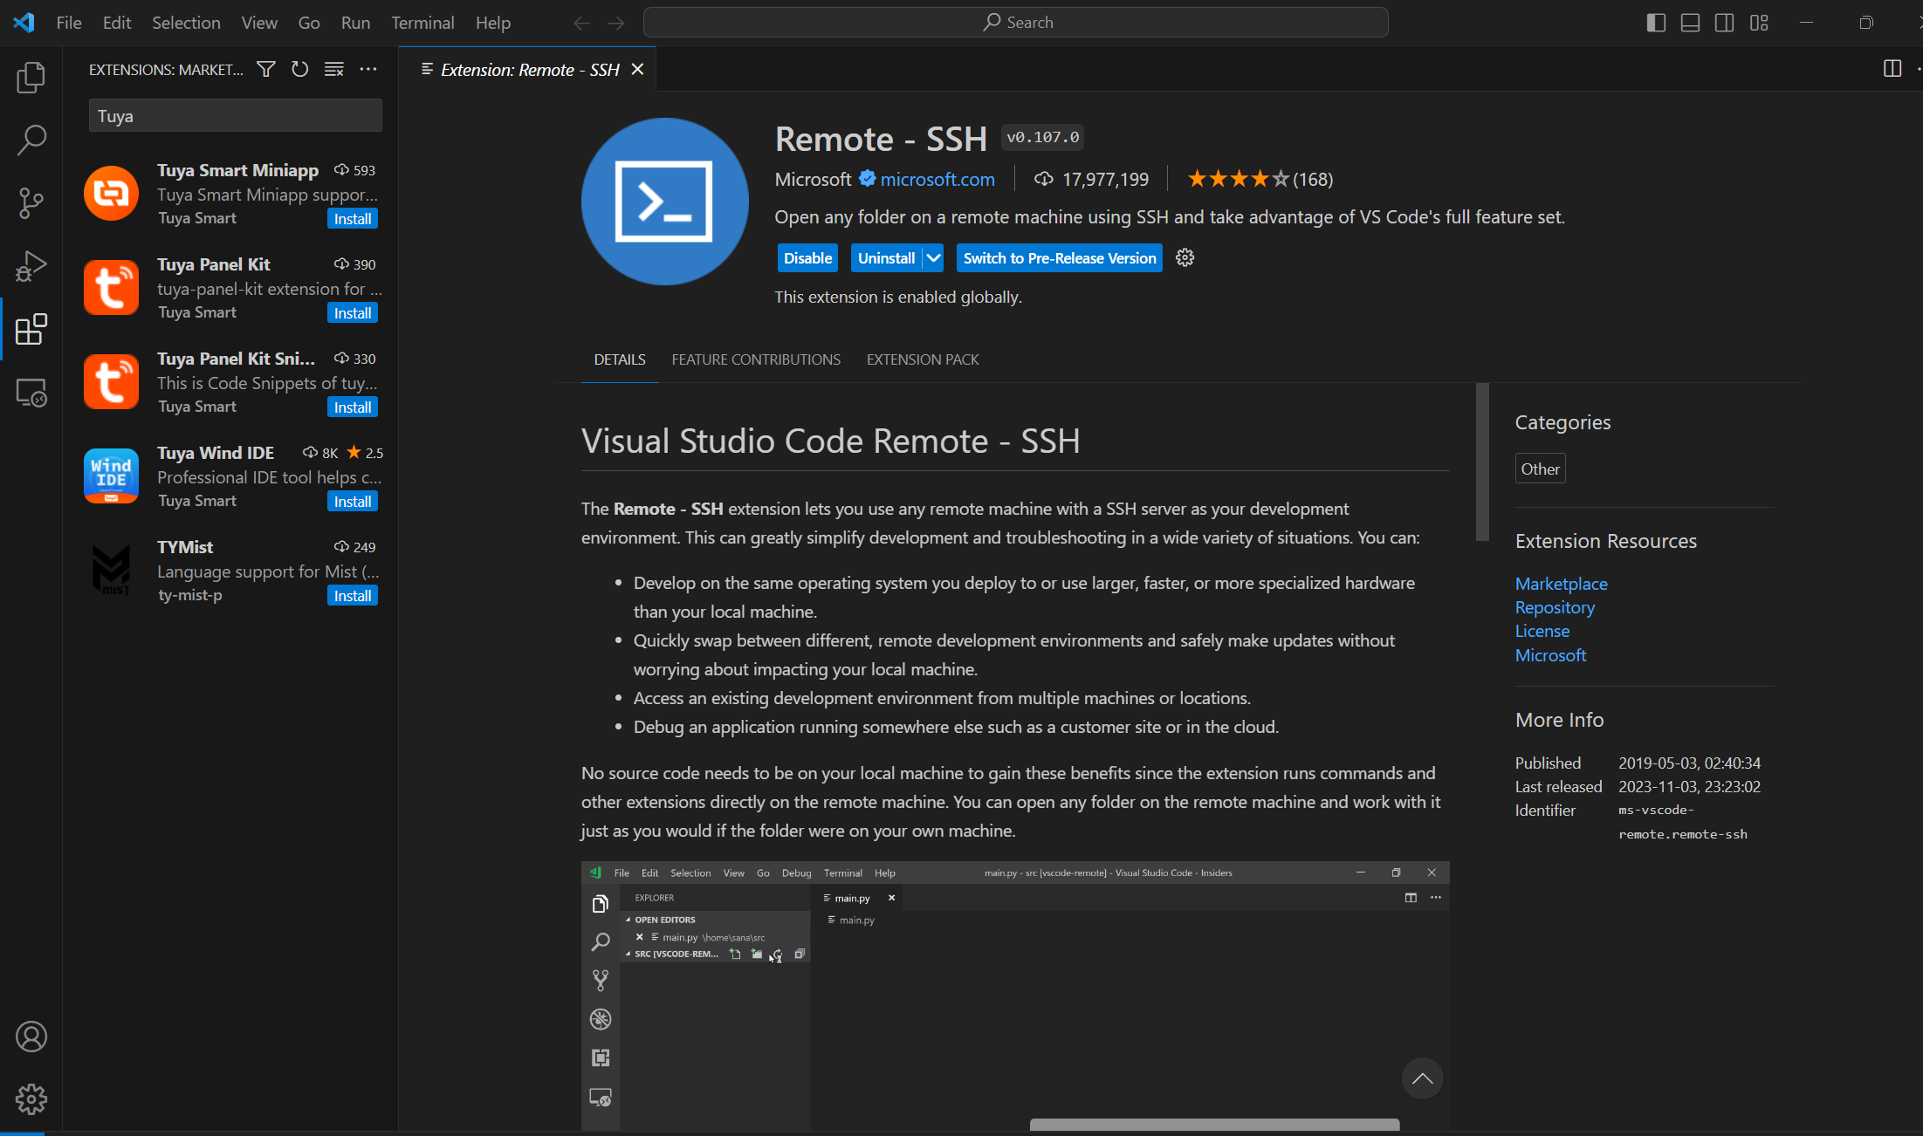
Task: Open the Go menu
Action: click(309, 23)
